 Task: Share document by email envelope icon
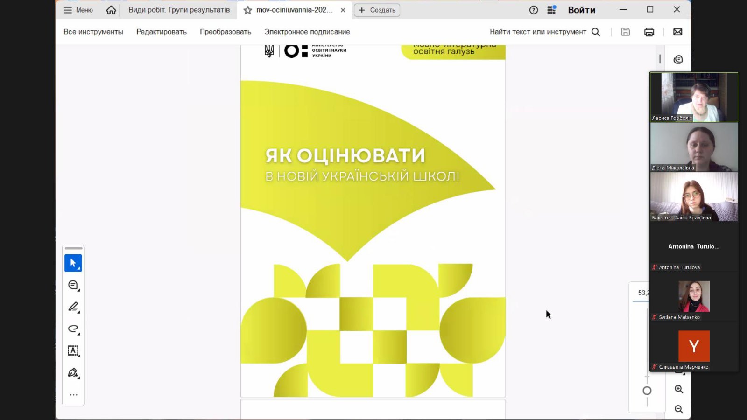[x=677, y=32]
